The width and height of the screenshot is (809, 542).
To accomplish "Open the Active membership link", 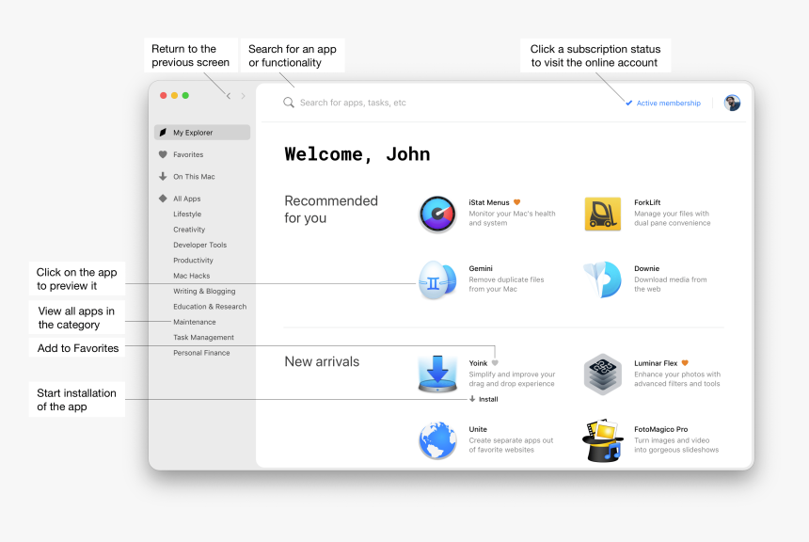I will click(x=667, y=103).
